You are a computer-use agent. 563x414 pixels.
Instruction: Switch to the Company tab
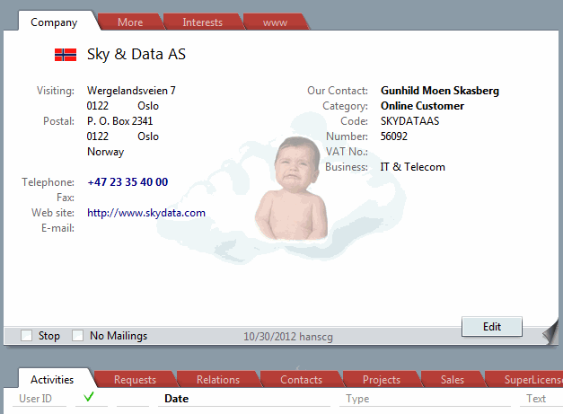[x=54, y=22]
